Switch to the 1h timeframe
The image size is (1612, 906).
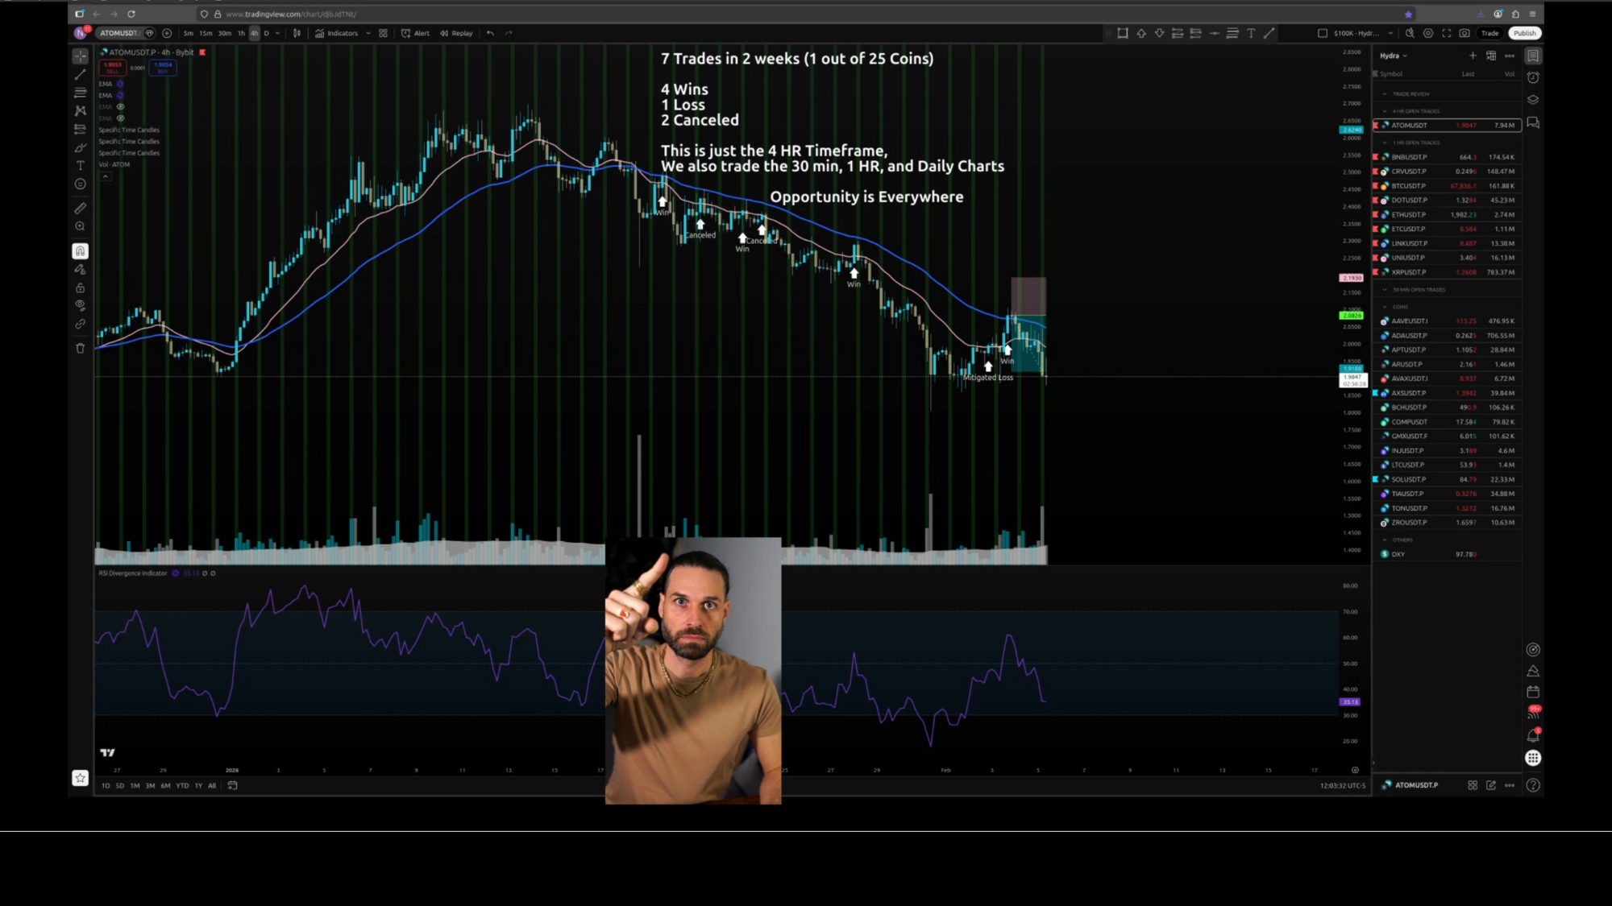pos(241,33)
